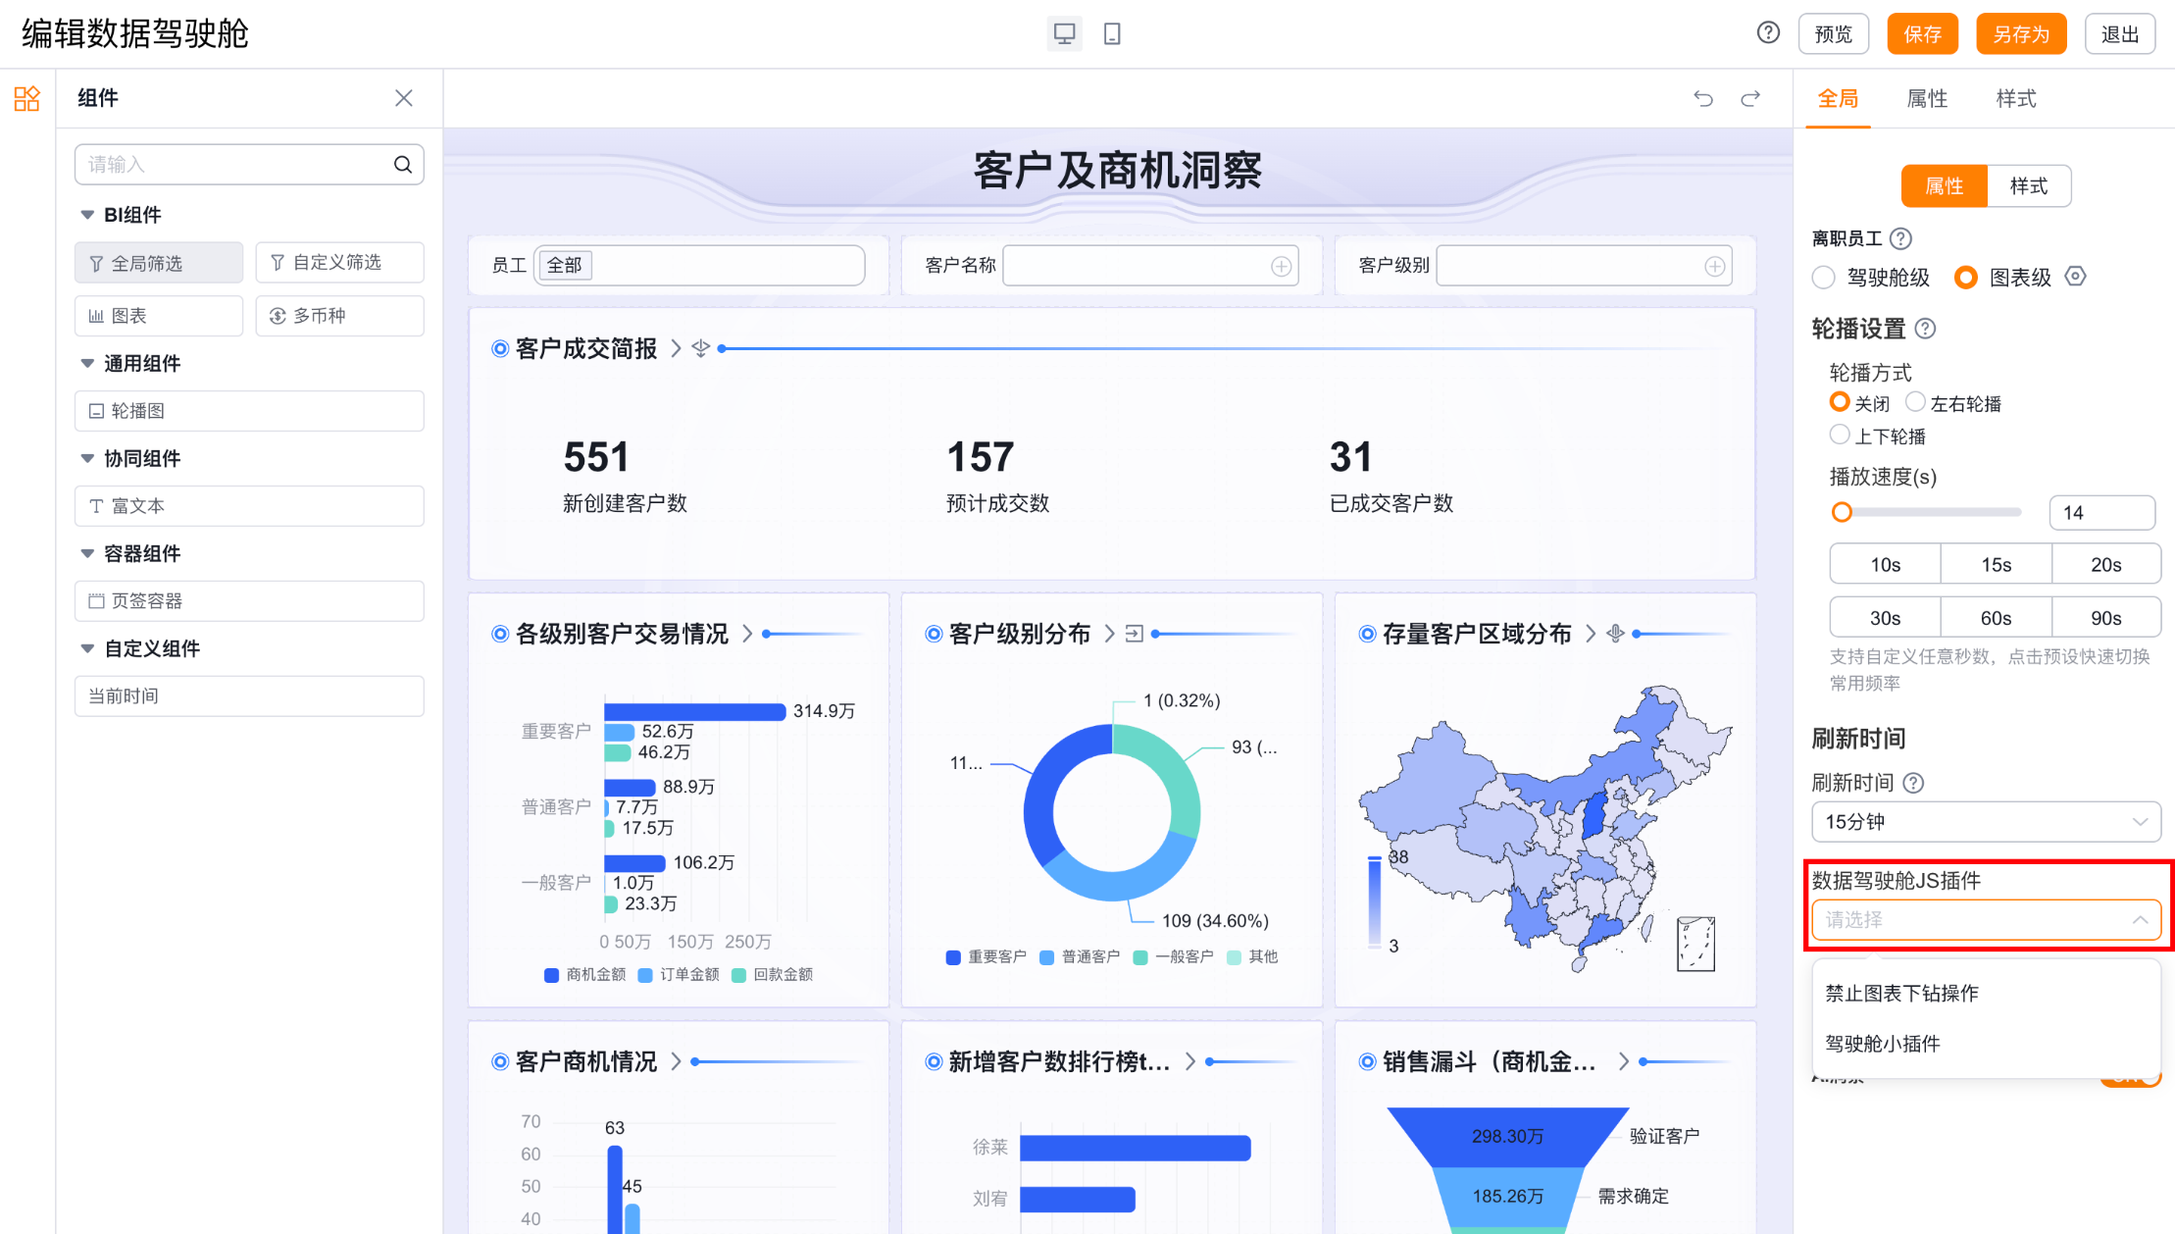The height and width of the screenshot is (1234, 2175).
Task: Click target icon before 各级别客户交易情况
Action: [x=500, y=634]
